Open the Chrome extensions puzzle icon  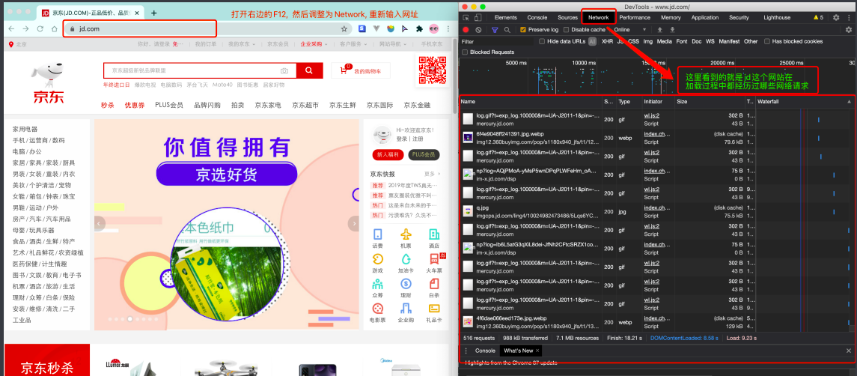point(419,28)
